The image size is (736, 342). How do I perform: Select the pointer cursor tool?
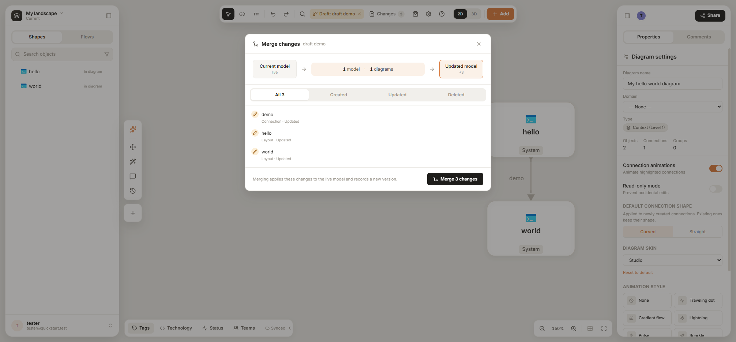tap(228, 14)
